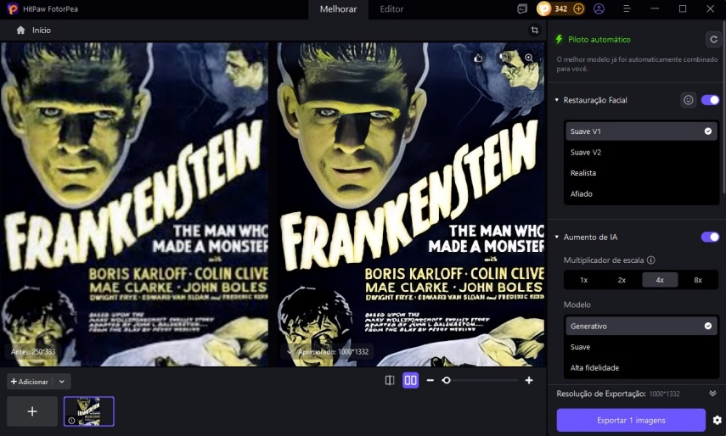Screen dimensions: 726x436
Task: Switch to side-by-side comparison view
Action: 410,381
